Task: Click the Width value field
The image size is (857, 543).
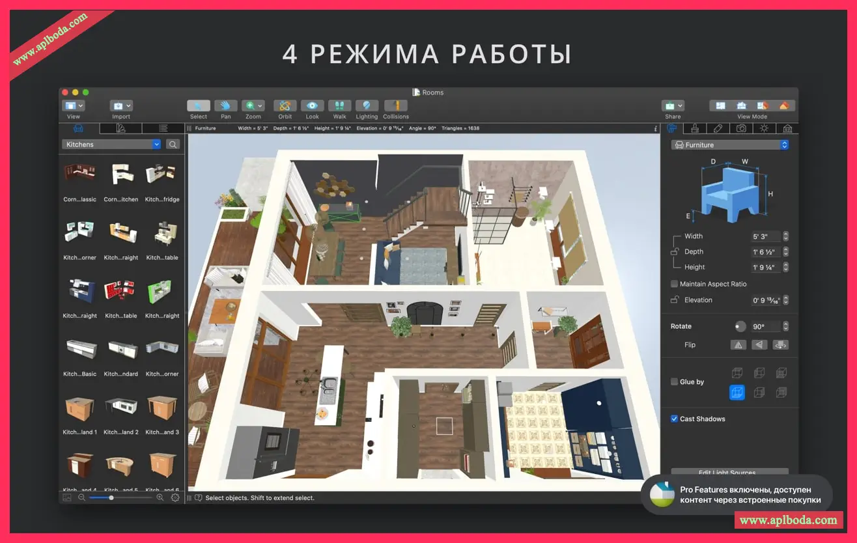Action: tap(766, 236)
